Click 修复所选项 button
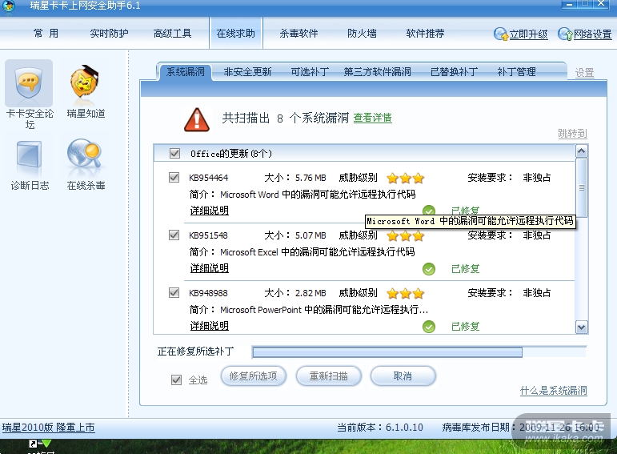The width and height of the screenshot is (617, 454). click(253, 376)
